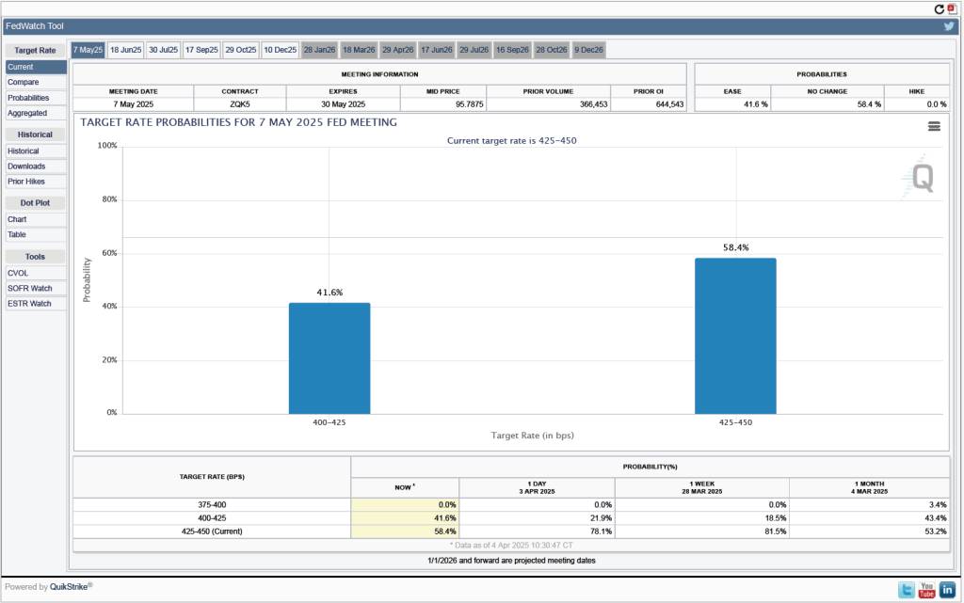Image resolution: width=964 pixels, height=603 pixels.
Task: Open the Twitter icon in the footer
Action: [x=906, y=590]
